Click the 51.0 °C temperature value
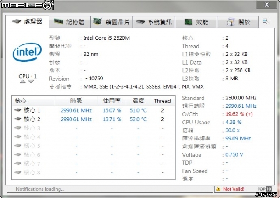Screen dimensions: 280x198 138,110
